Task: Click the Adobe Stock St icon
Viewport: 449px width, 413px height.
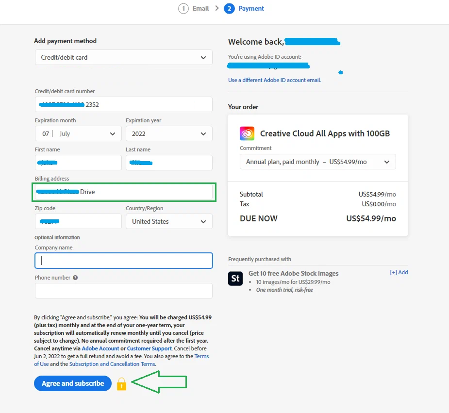Action: click(x=235, y=279)
